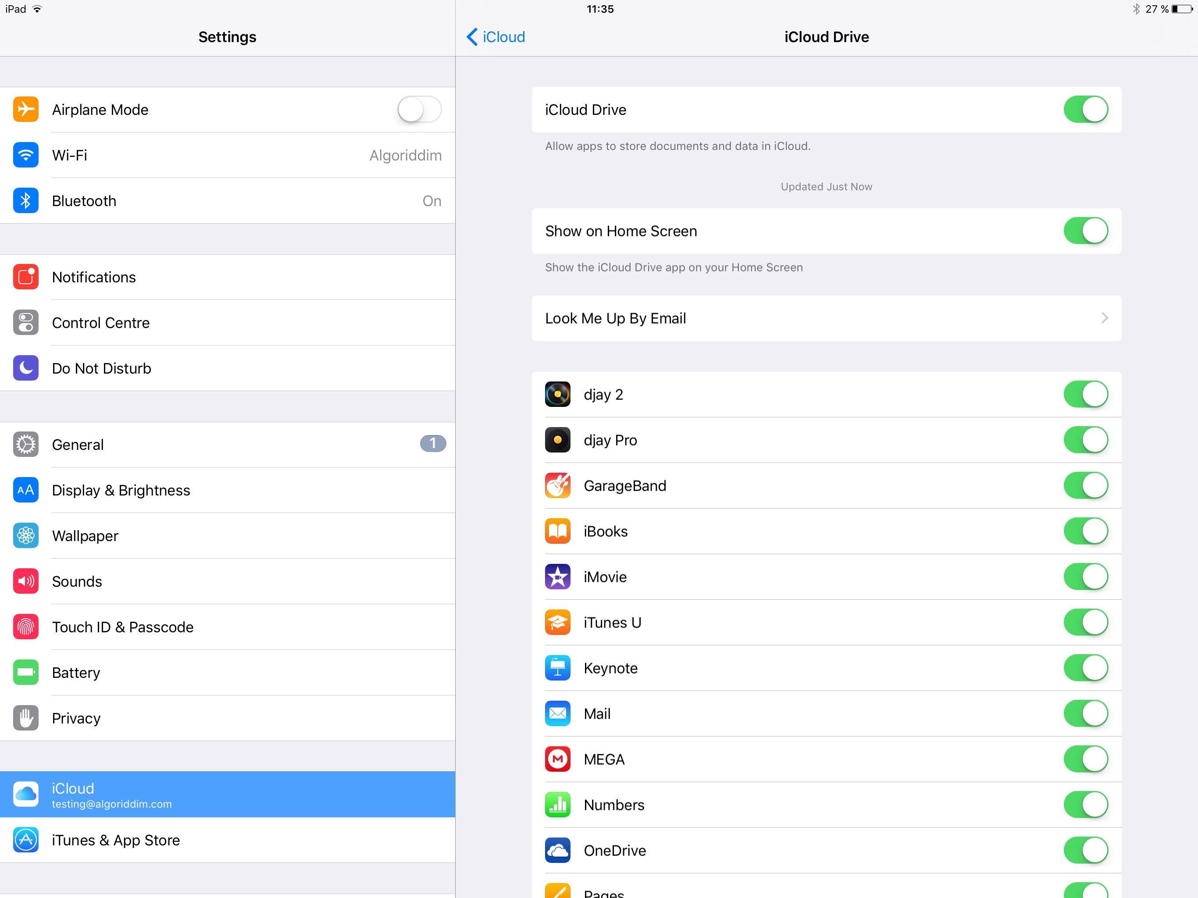
Task: Open Look Me Up By Email chevron
Action: coord(1104,318)
